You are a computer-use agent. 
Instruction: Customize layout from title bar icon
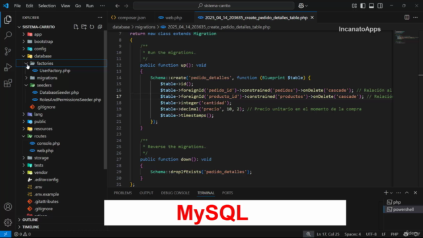(x=354, y=6)
